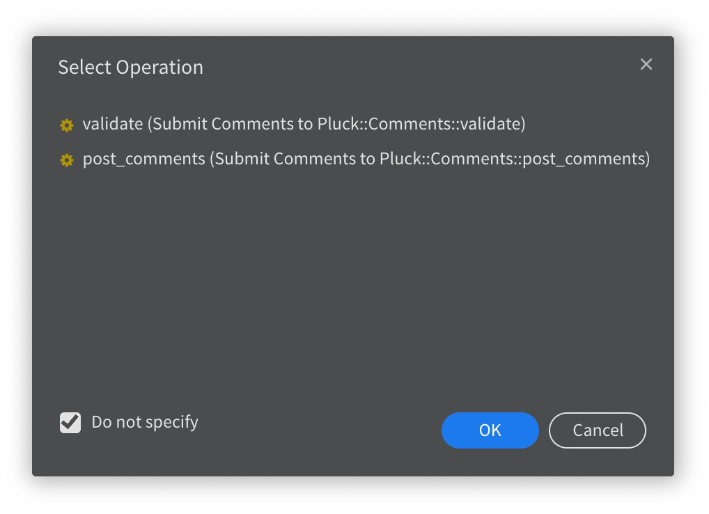Confirm the operation selection with OK
The image size is (709, 514).
[490, 430]
